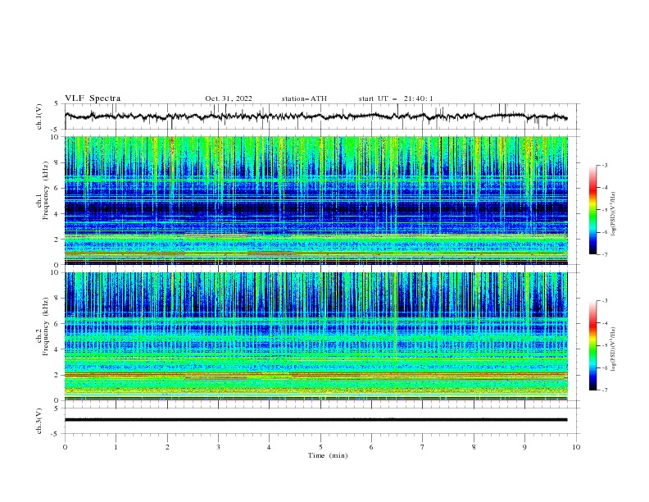Click the ch.1 PSD color scale bar
The image size is (649, 502).
(592, 210)
